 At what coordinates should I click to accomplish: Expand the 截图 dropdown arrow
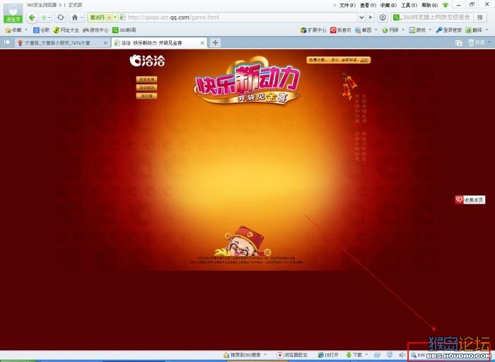pos(376,30)
